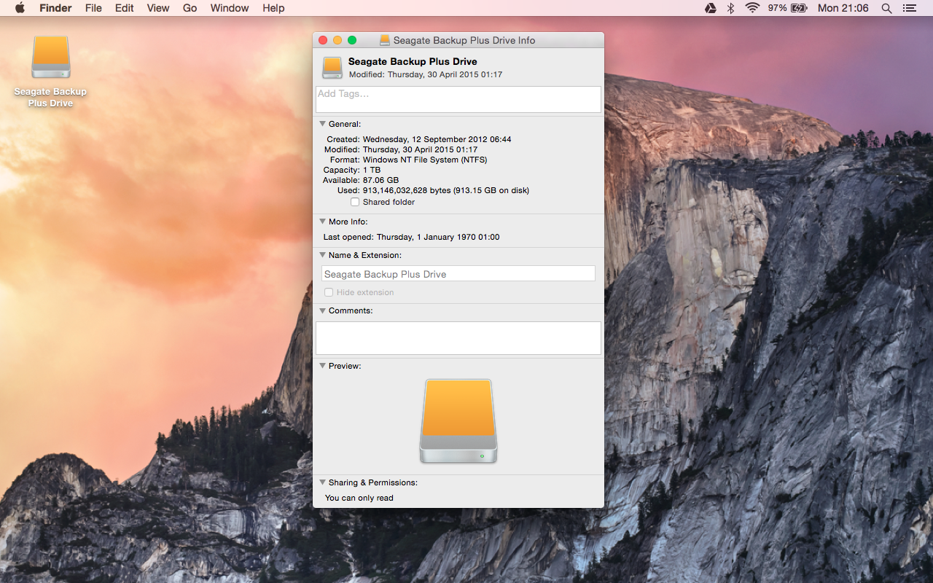Screen dimensions: 933x583
Task: Collapse the Comments section
Action: 322,310
